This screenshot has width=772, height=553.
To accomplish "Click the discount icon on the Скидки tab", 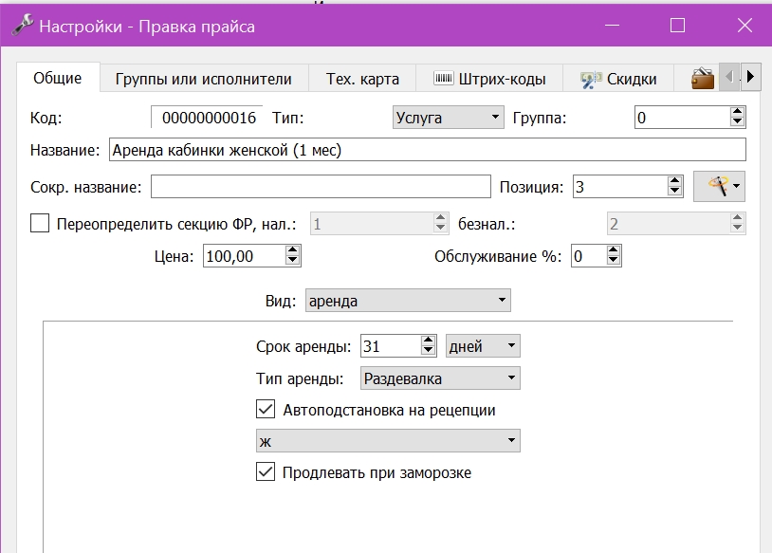I will click(591, 80).
